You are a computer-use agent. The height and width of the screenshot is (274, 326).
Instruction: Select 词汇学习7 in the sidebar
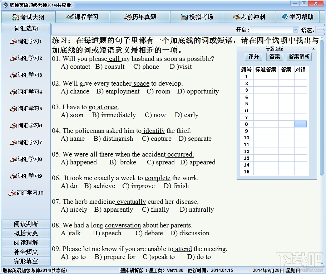click(26, 142)
